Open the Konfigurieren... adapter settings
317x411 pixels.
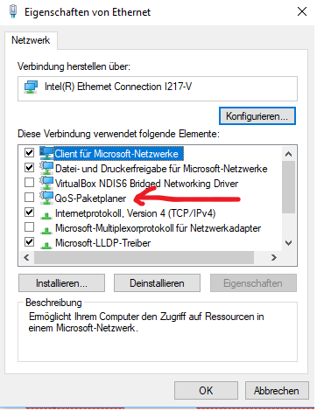[x=257, y=116]
